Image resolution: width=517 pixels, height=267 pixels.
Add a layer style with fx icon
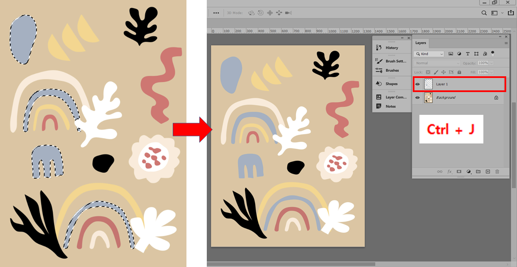coord(449,172)
